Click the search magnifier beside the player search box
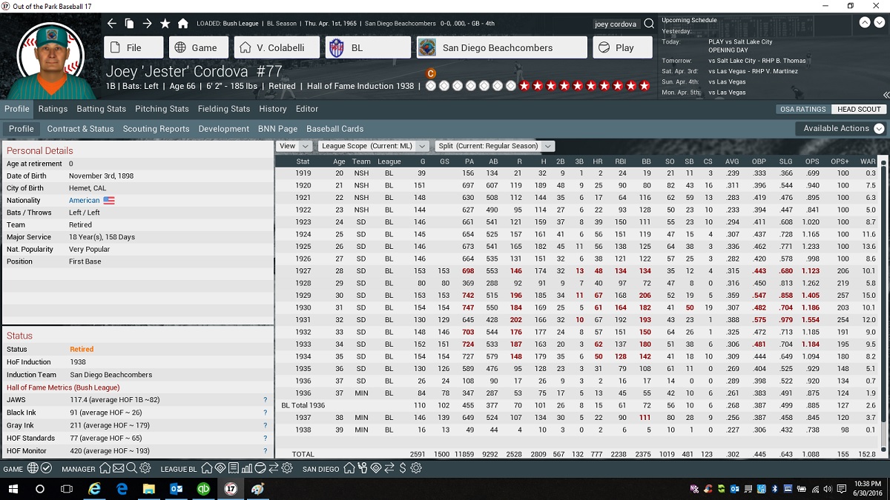 click(x=648, y=24)
